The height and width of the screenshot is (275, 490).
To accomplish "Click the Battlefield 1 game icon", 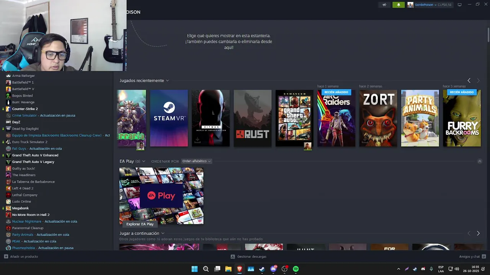I will (8, 82).
